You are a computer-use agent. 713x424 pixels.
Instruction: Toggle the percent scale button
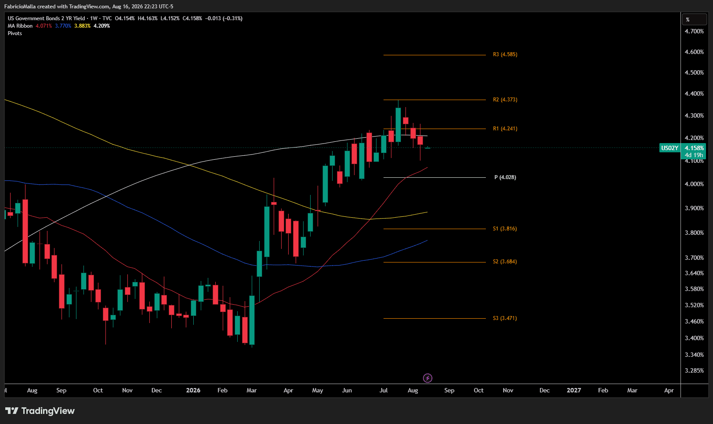(x=694, y=19)
